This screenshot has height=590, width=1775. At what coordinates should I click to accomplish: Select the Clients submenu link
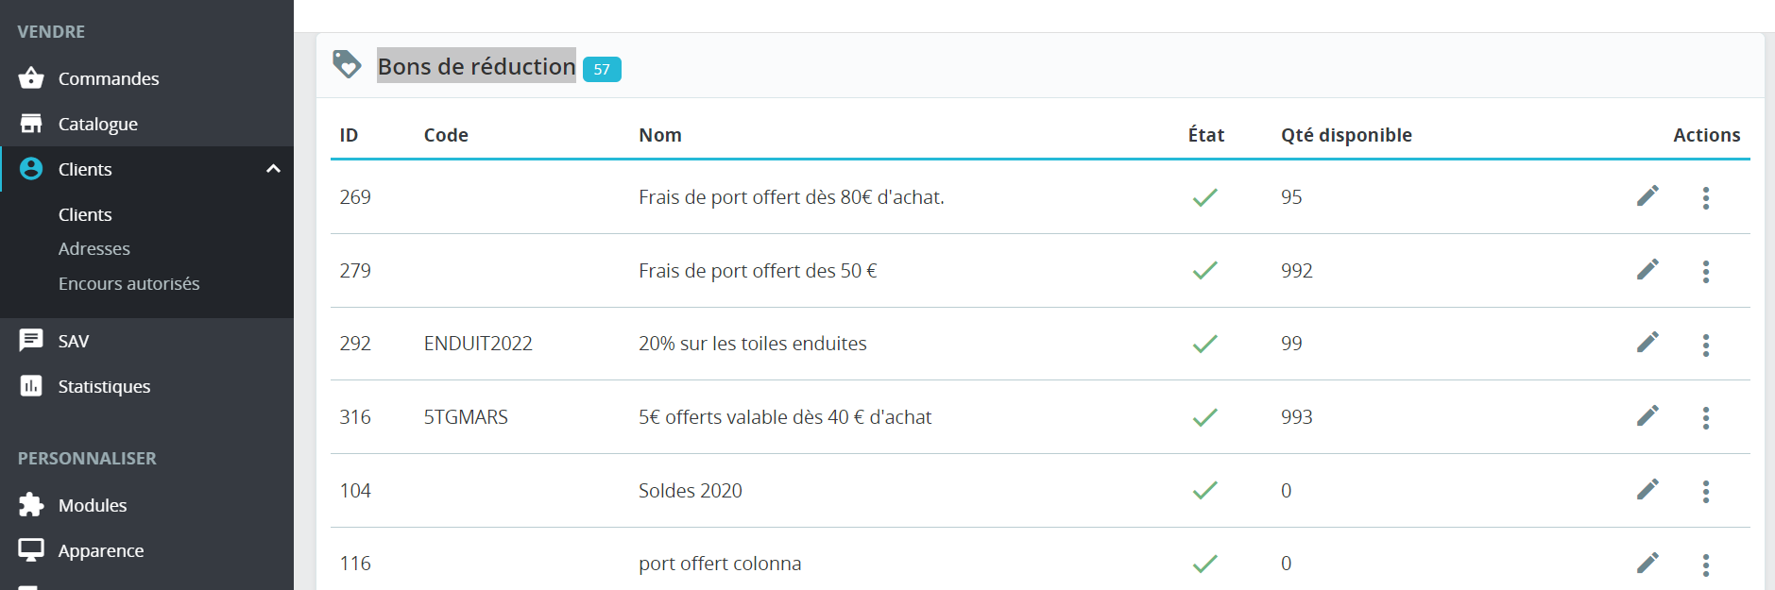coord(85,214)
